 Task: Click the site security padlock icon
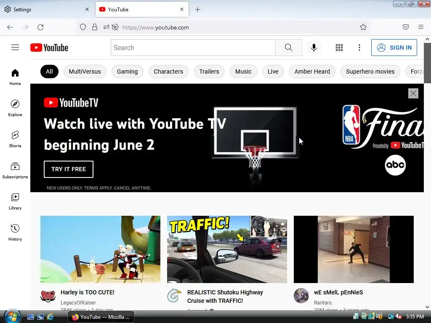pyautogui.click(x=95, y=27)
